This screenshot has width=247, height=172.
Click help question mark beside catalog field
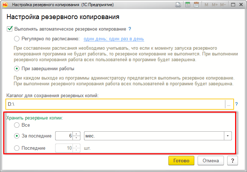click(237, 104)
